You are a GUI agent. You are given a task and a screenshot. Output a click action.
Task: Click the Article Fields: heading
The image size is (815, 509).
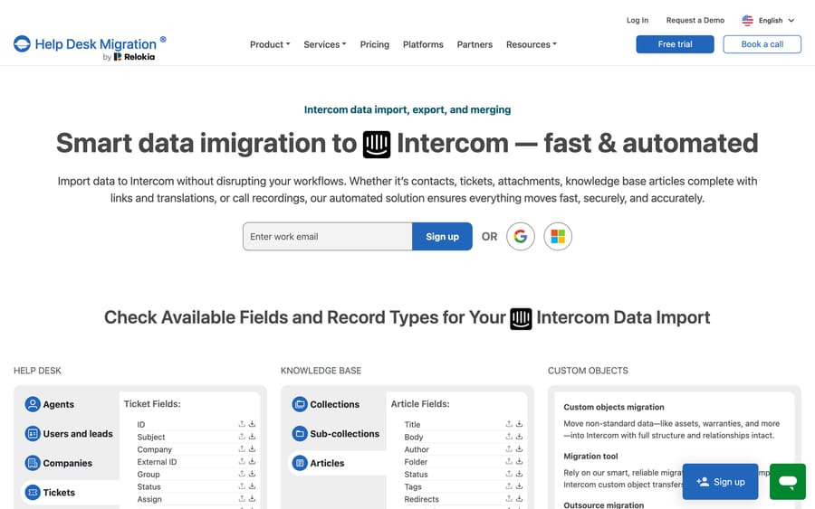[x=420, y=403]
